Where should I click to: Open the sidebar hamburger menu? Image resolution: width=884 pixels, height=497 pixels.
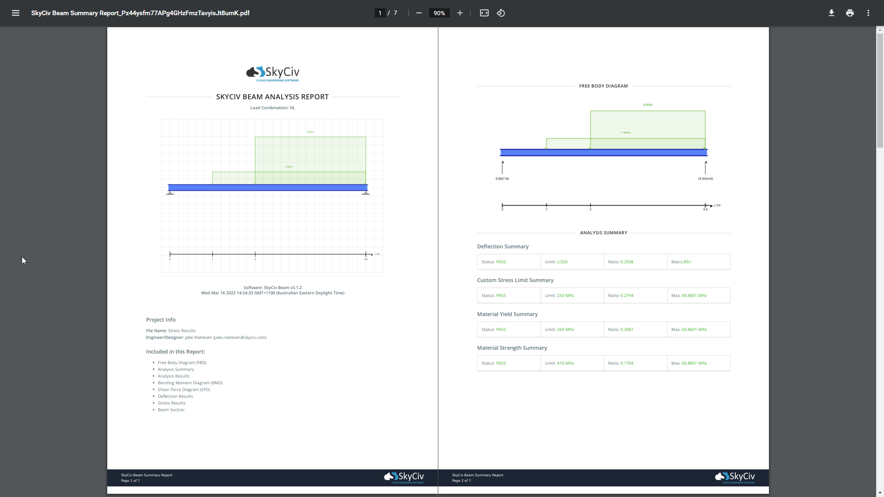tap(16, 13)
